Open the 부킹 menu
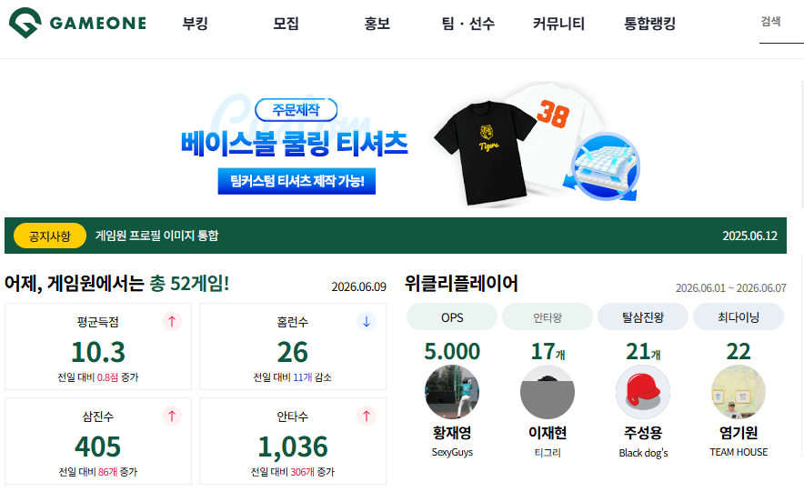 click(x=196, y=24)
